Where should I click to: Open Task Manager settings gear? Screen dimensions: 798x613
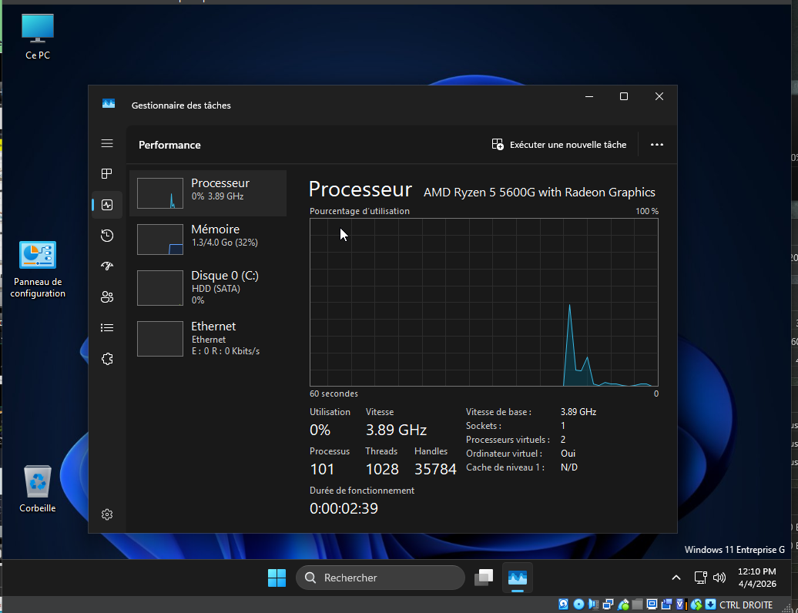(x=107, y=514)
